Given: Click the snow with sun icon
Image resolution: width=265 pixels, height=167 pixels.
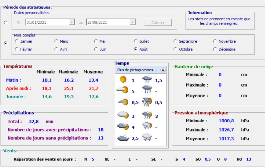Looking at the screenshot, I should point(147,126).
